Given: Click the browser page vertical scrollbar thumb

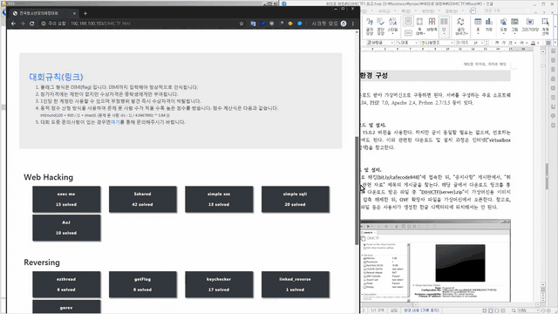Looking at the screenshot, I should pos(357,190).
